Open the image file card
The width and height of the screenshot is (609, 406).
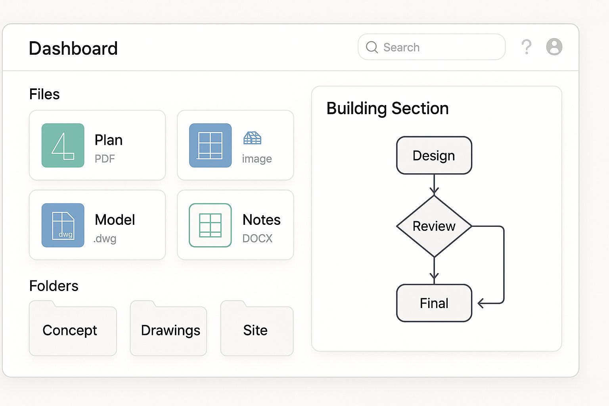(236, 145)
